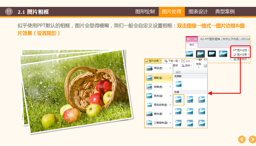Pick the no-shadow preset under 无阴影
This screenshot has height=146, width=256.
click(x=179, y=84)
